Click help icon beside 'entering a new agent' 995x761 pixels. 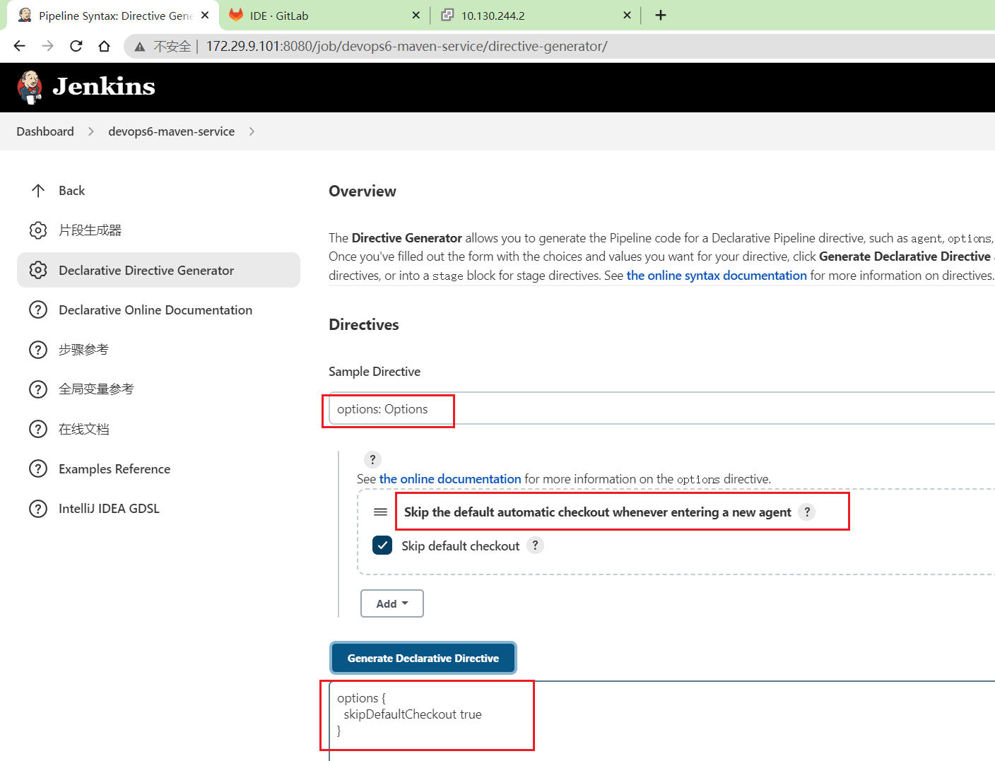807,512
